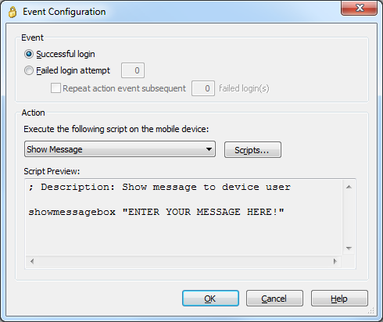Open the Scripts... manager button

coord(252,150)
